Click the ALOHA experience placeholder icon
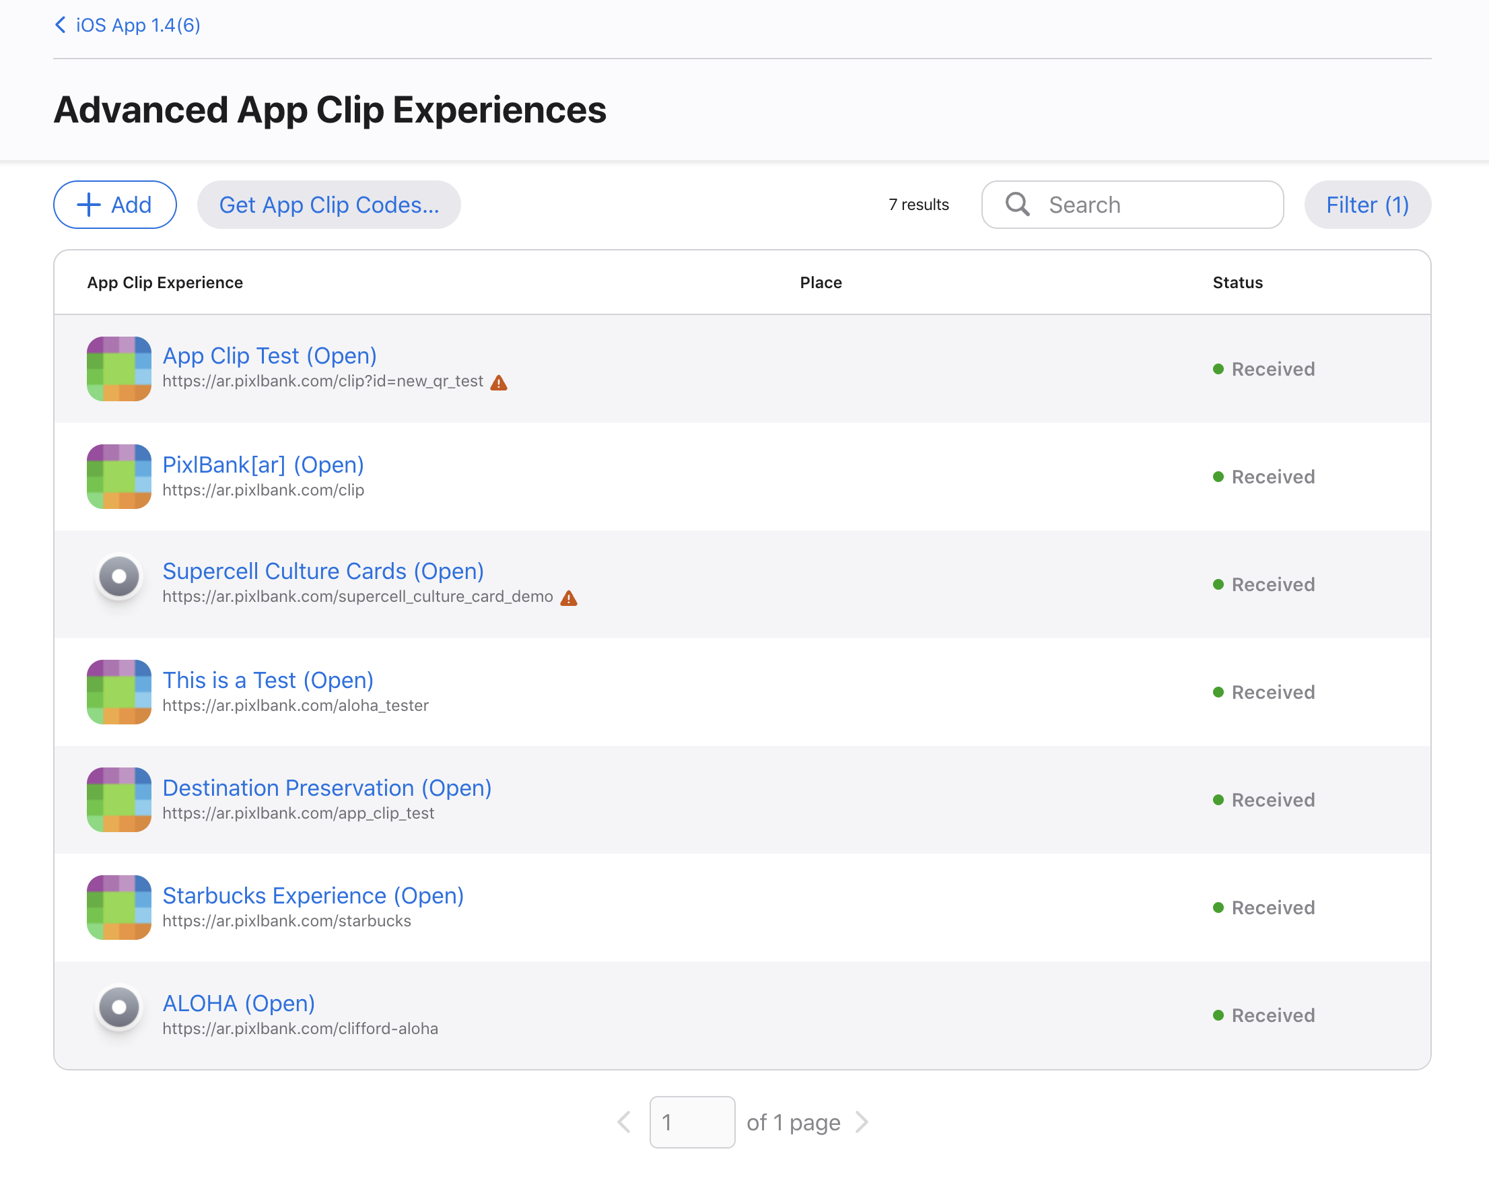 click(x=118, y=1007)
